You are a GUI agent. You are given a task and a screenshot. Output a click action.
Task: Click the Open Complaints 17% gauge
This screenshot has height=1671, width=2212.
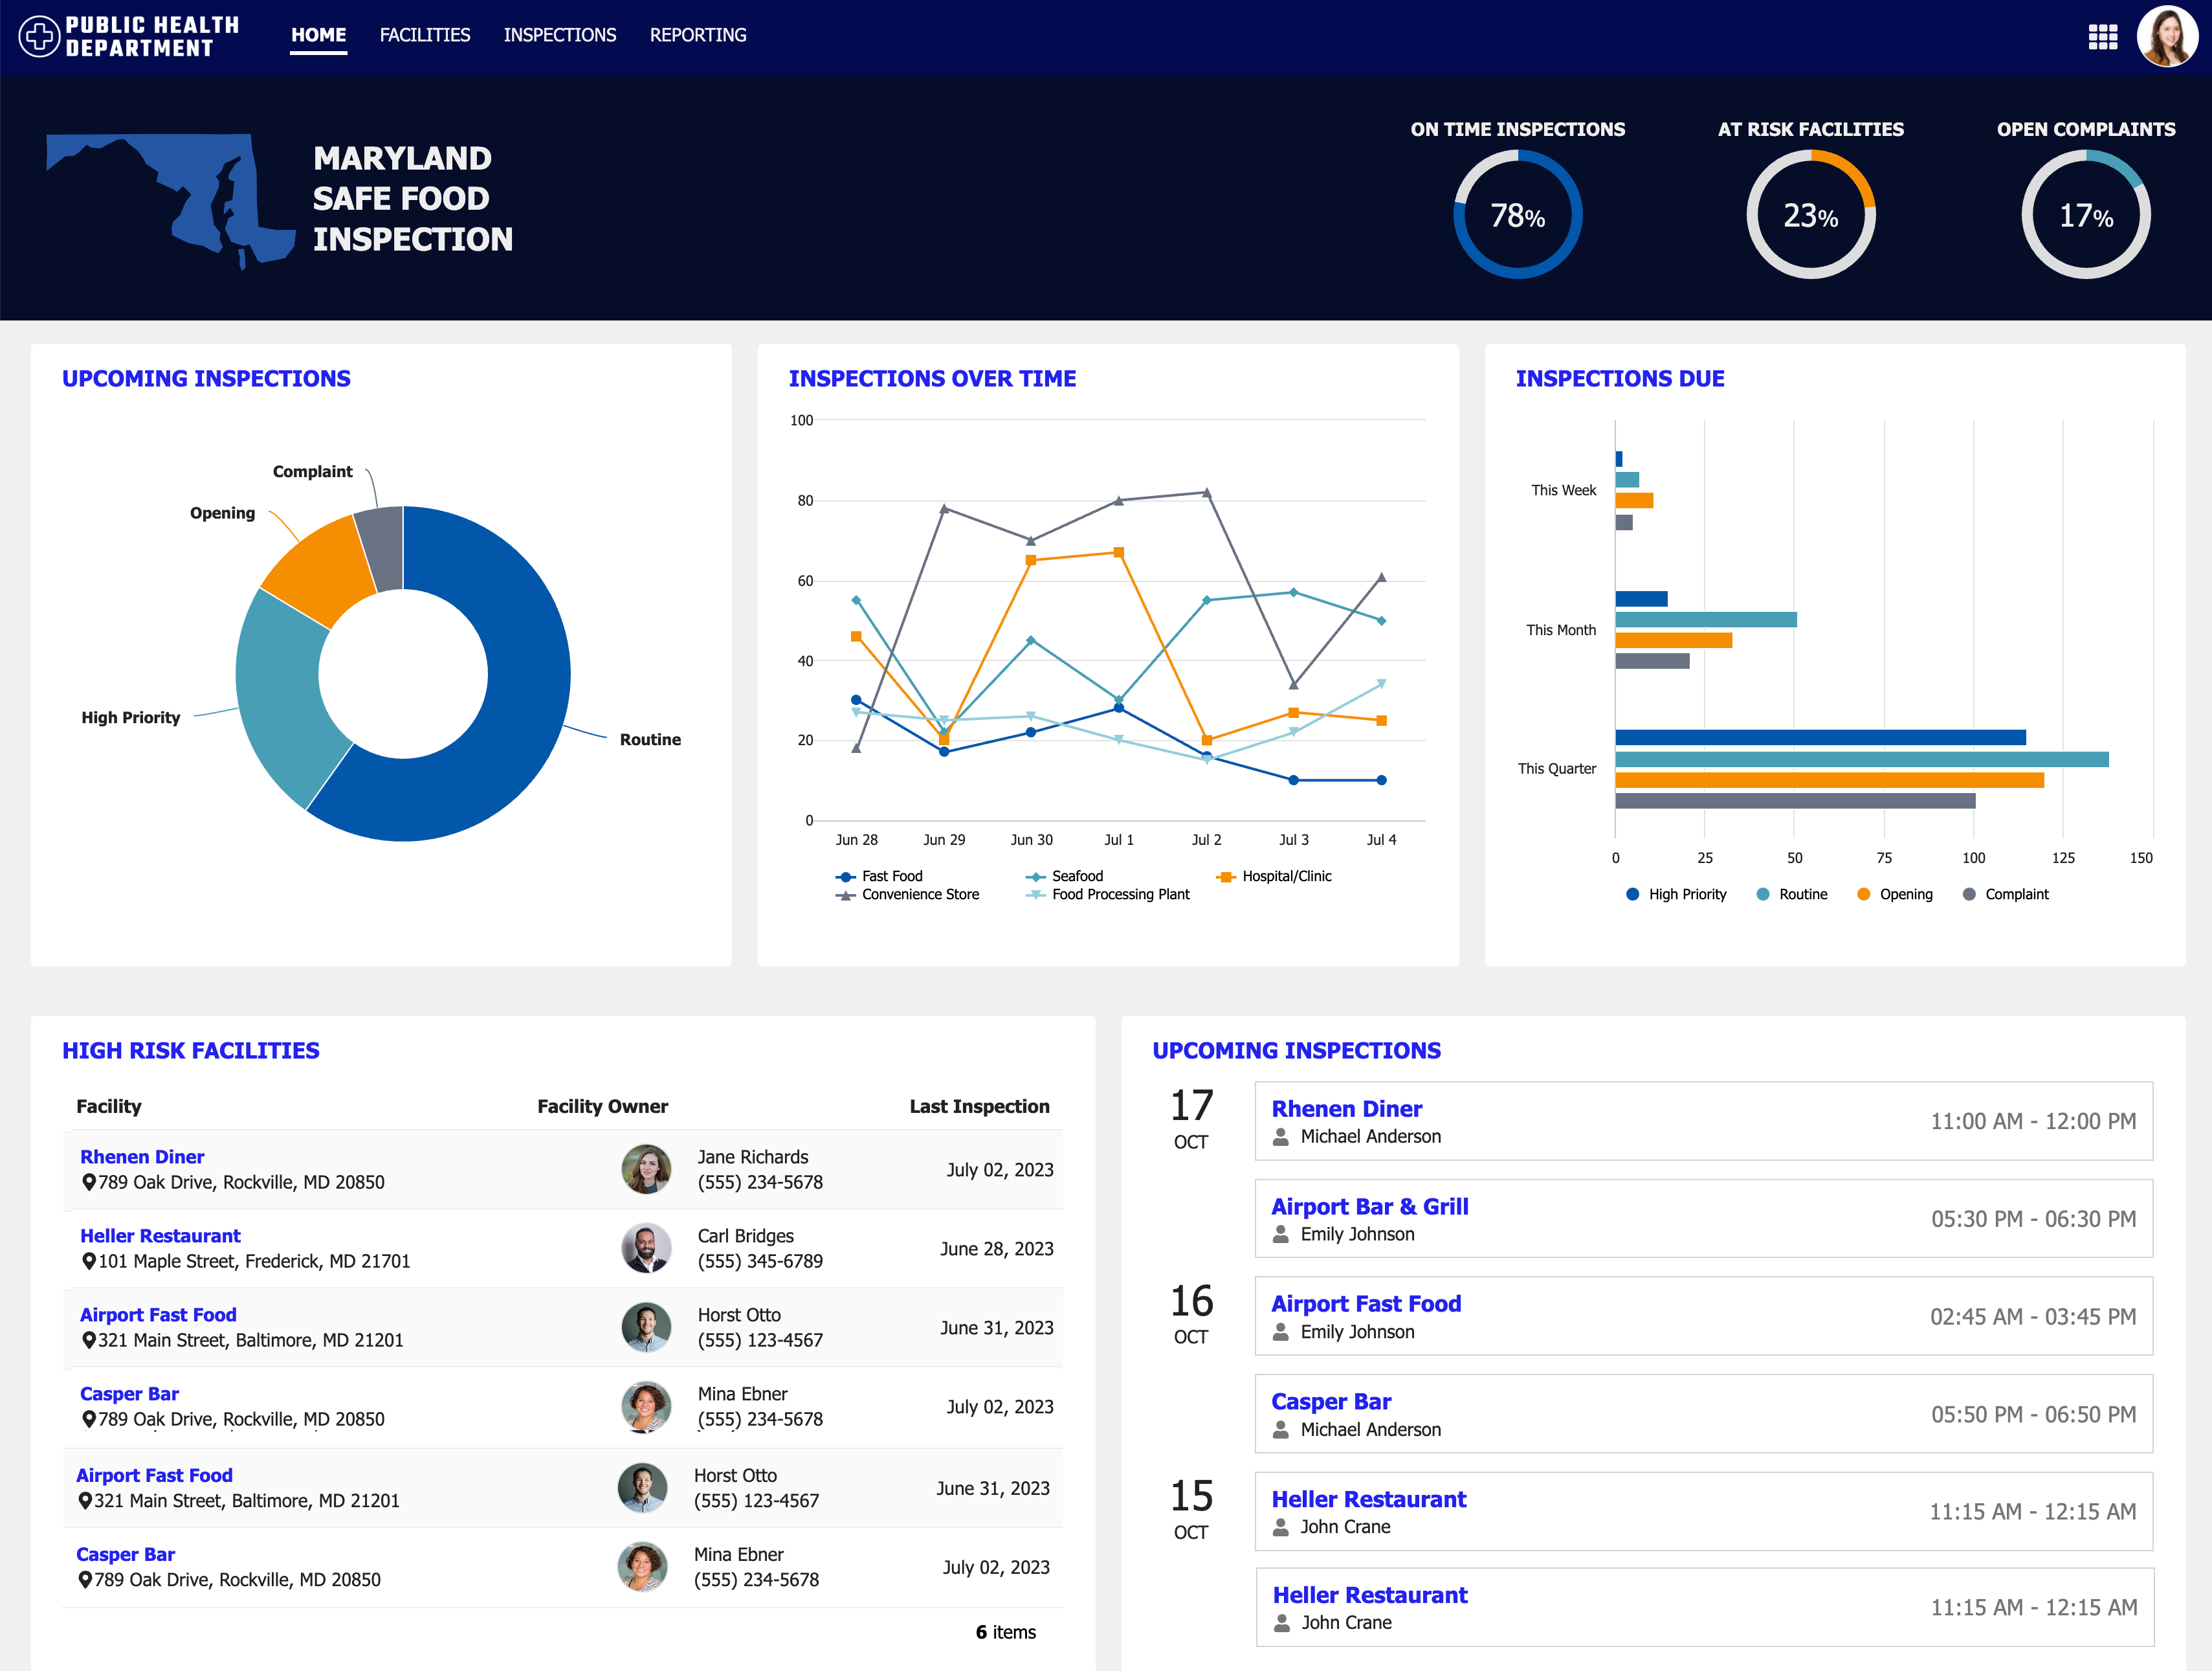pyautogui.click(x=2086, y=214)
